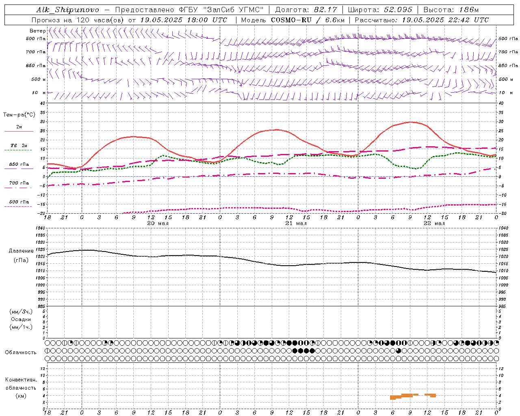
Task: Click the Тем-ра(°C) axis title
Action: (19, 115)
